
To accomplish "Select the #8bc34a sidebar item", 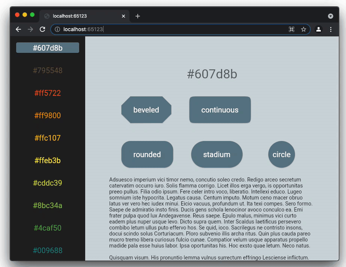I will coord(48,205).
